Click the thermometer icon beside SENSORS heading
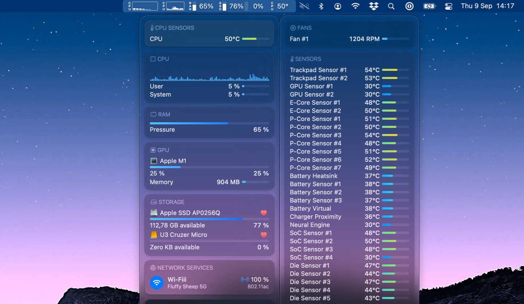524x304 pixels. pos(292,59)
